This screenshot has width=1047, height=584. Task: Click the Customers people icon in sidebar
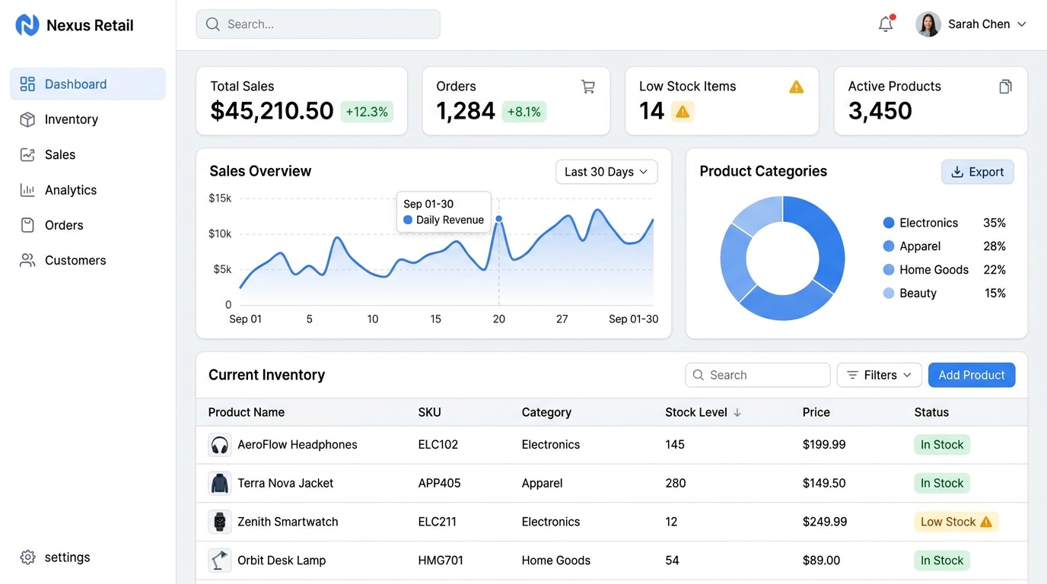pos(27,260)
